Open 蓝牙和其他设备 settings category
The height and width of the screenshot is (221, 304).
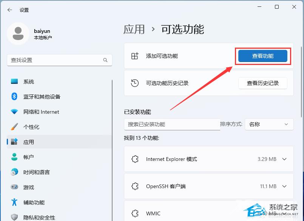[x=59, y=96]
